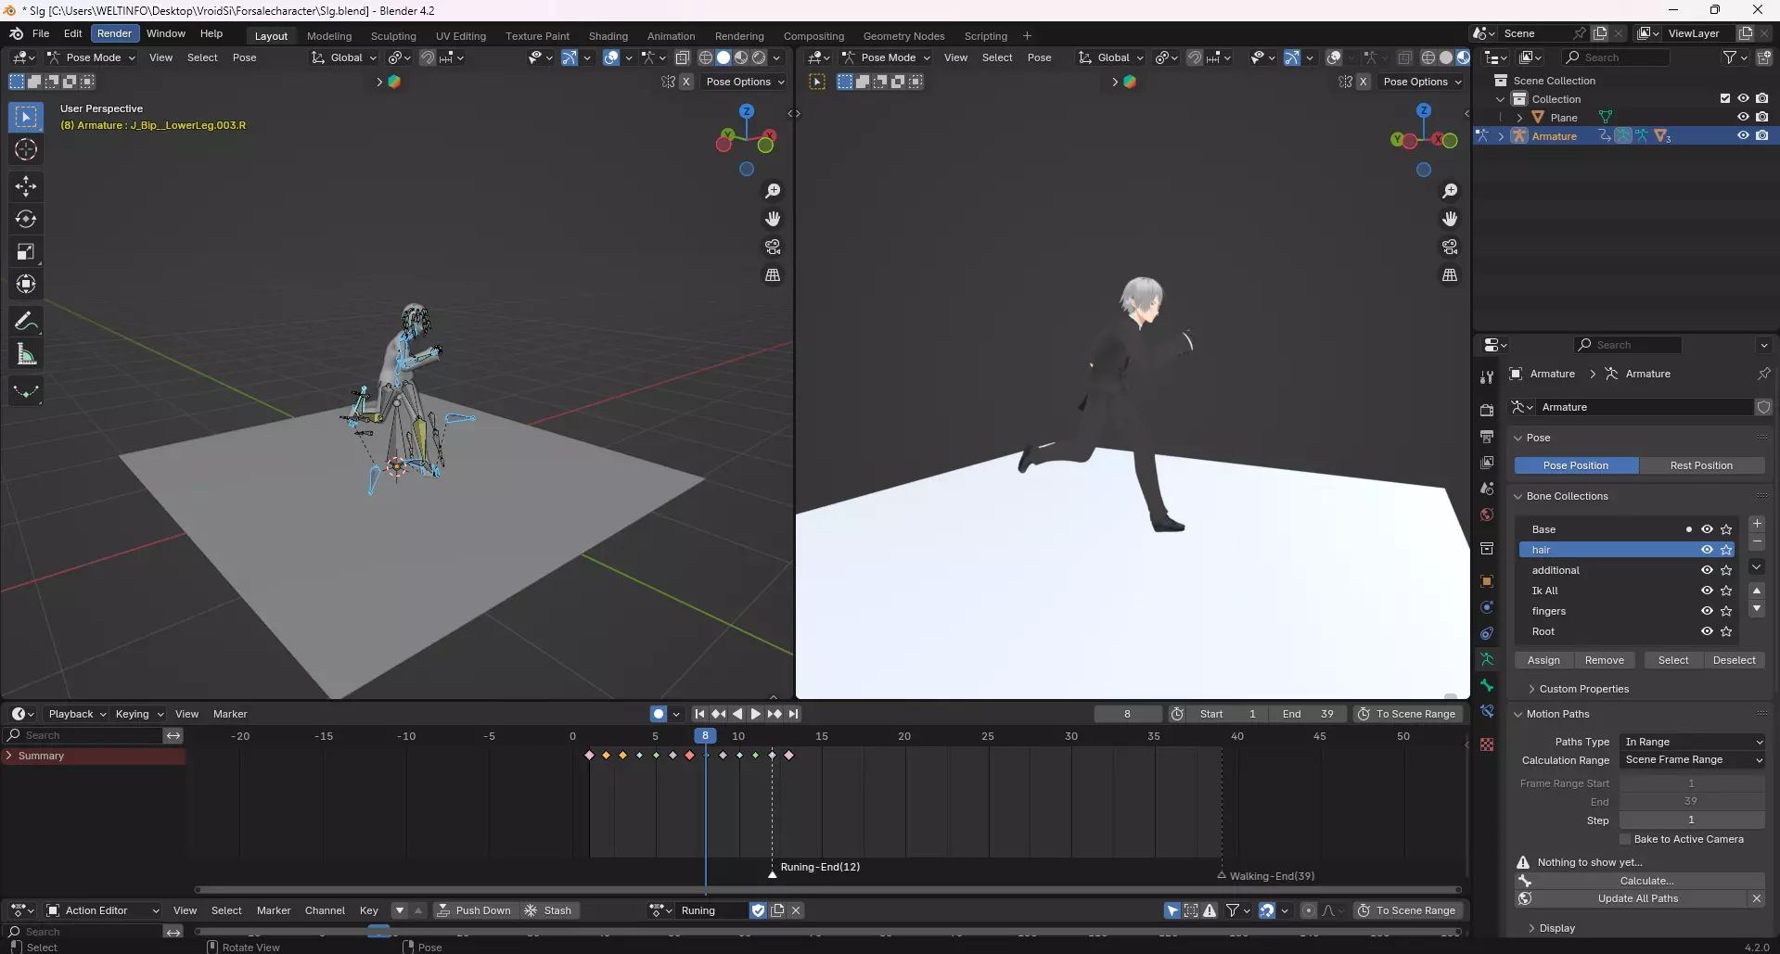Click the Rest Position button
Viewport: 1780px width, 954px height.
click(1701, 465)
